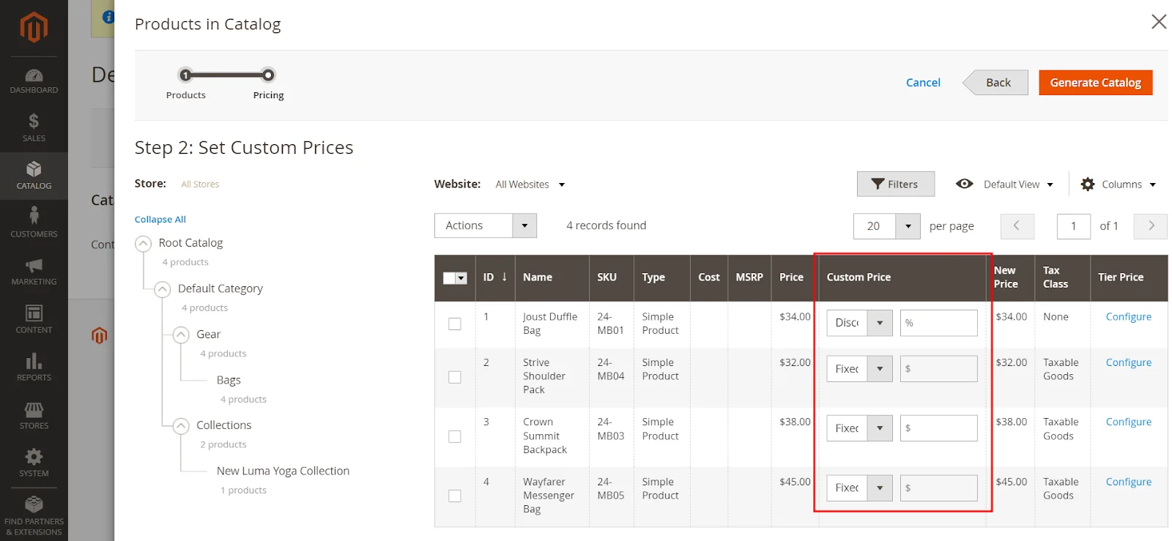Select the Bags category in the tree
Image resolution: width=1172 pixels, height=541 pixels.
229,380
